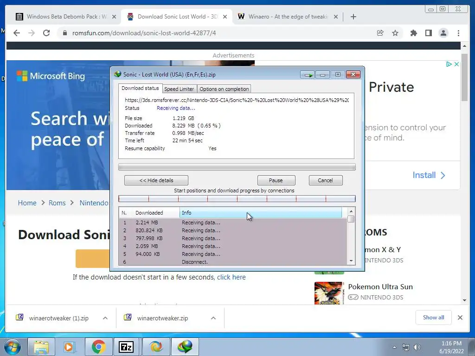This screenshot has width=475, height=356.
Task: Select connection row with 2.214 MB
Action: (233, 222)
